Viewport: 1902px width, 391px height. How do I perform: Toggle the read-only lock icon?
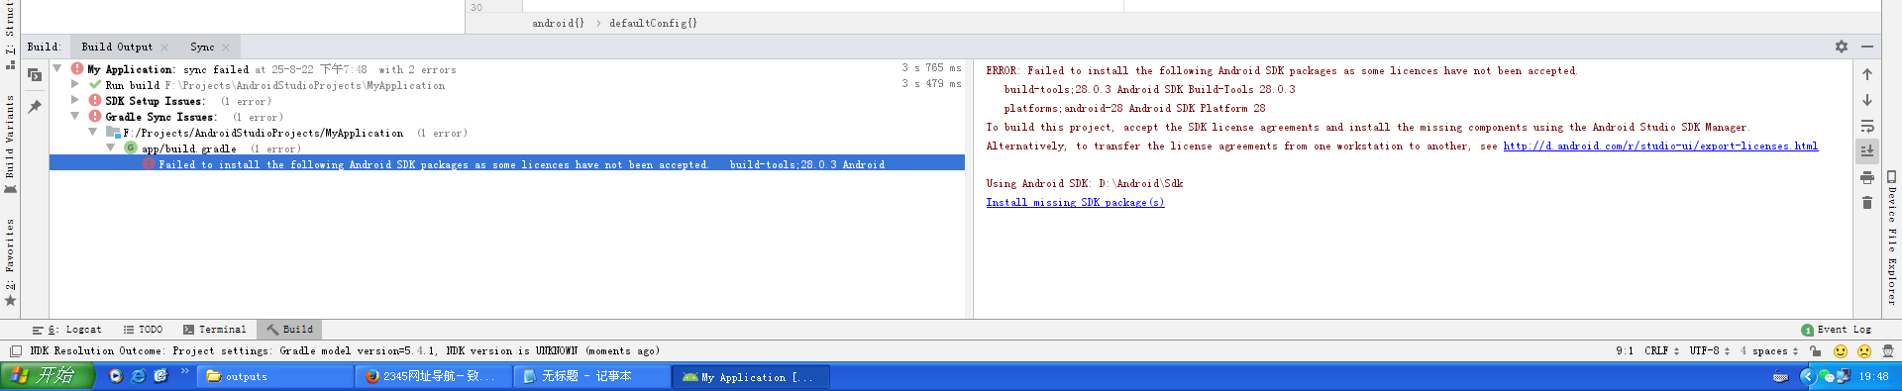(x=1815, y=350)
